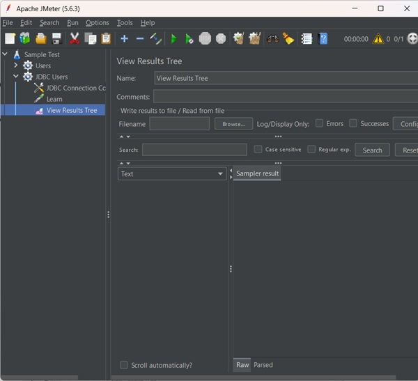Image resolution: width=418 pixels, height=381 pixels.
Task: Click the Paste clipboard icon
Action: [106, 39]
